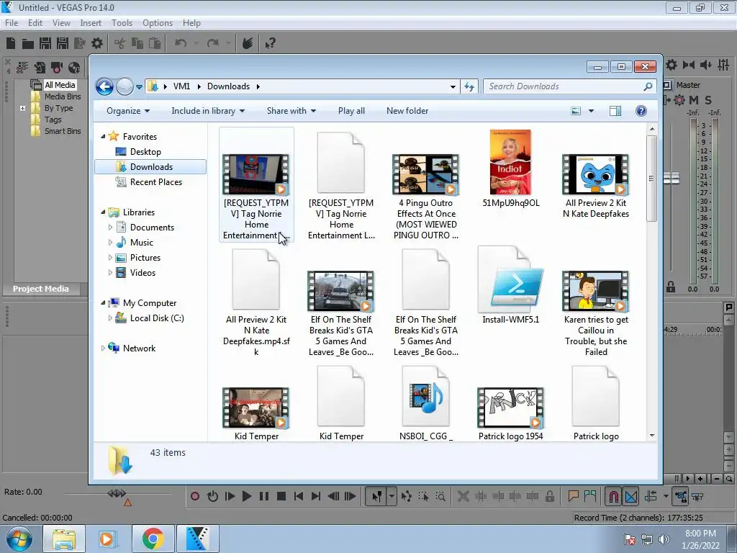Open project Properties gear in VEGAS toolbar
The image size is (737, 553).
click(97, 43)
